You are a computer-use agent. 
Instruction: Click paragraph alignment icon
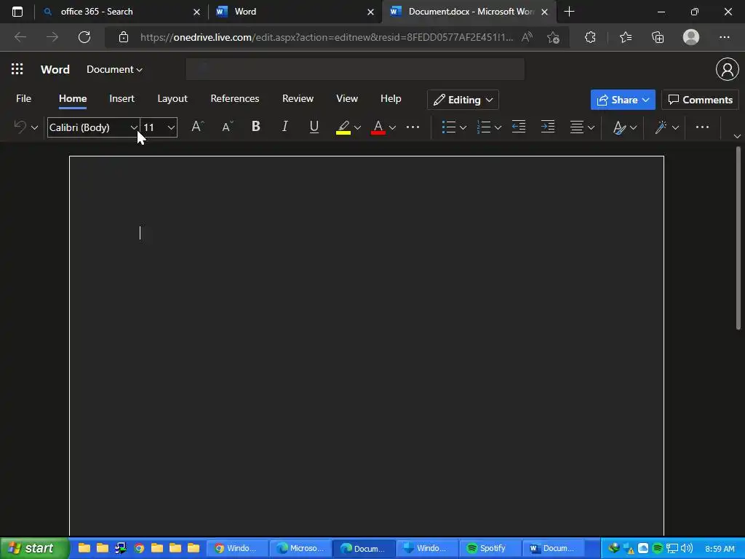(x=577, y=127)
